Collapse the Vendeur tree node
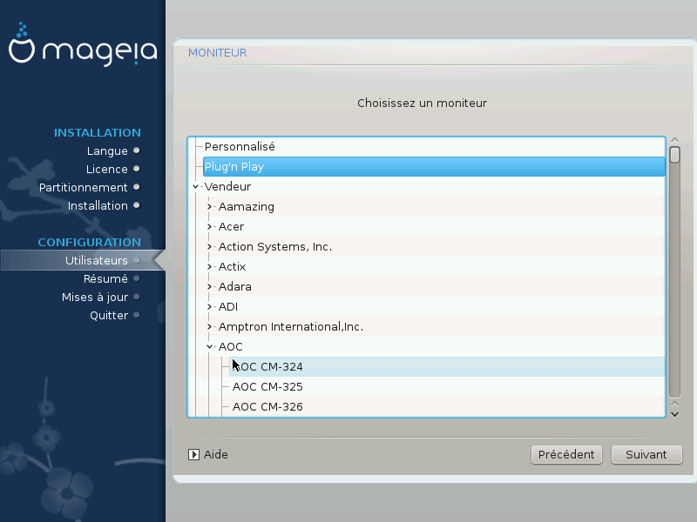Viewport: 697px width, 522px height. (195, 187)
